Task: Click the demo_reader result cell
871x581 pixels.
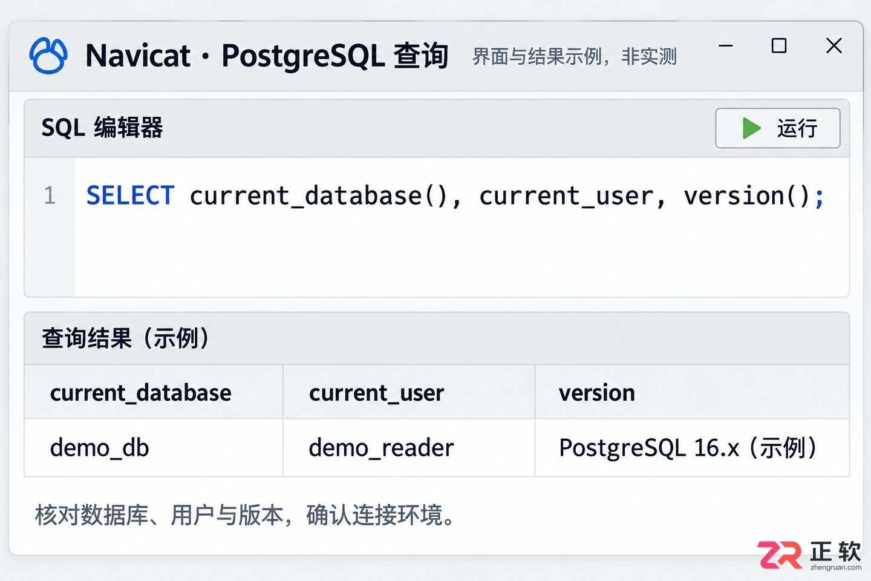Action: [x=409, y=448]
